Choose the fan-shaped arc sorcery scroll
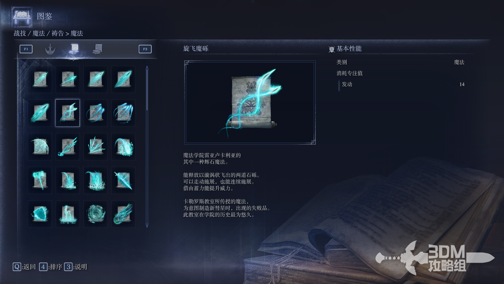 [40, 147]
